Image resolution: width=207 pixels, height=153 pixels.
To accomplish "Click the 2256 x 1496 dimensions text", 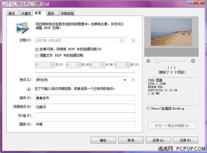I will tap(157, 84).
